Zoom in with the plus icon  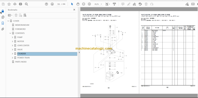[x=89, y=4]
